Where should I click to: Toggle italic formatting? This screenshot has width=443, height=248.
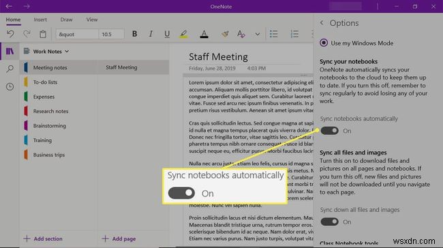151,34
